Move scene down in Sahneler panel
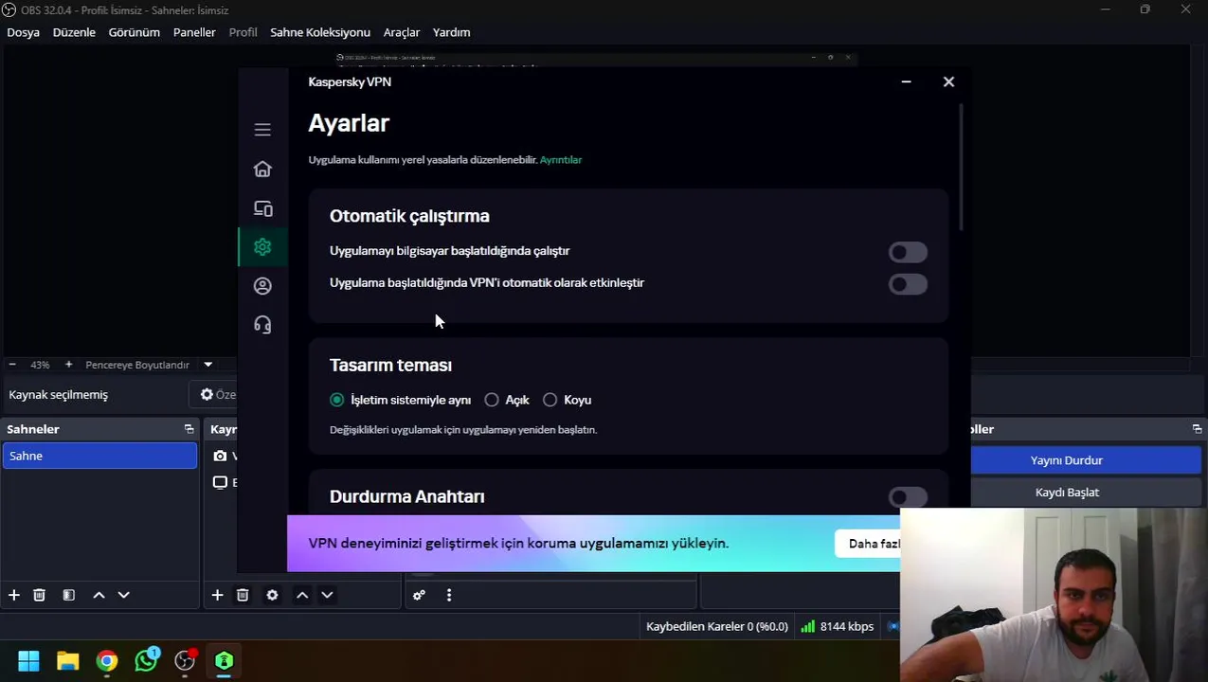1208x682 pixels. 123,595
